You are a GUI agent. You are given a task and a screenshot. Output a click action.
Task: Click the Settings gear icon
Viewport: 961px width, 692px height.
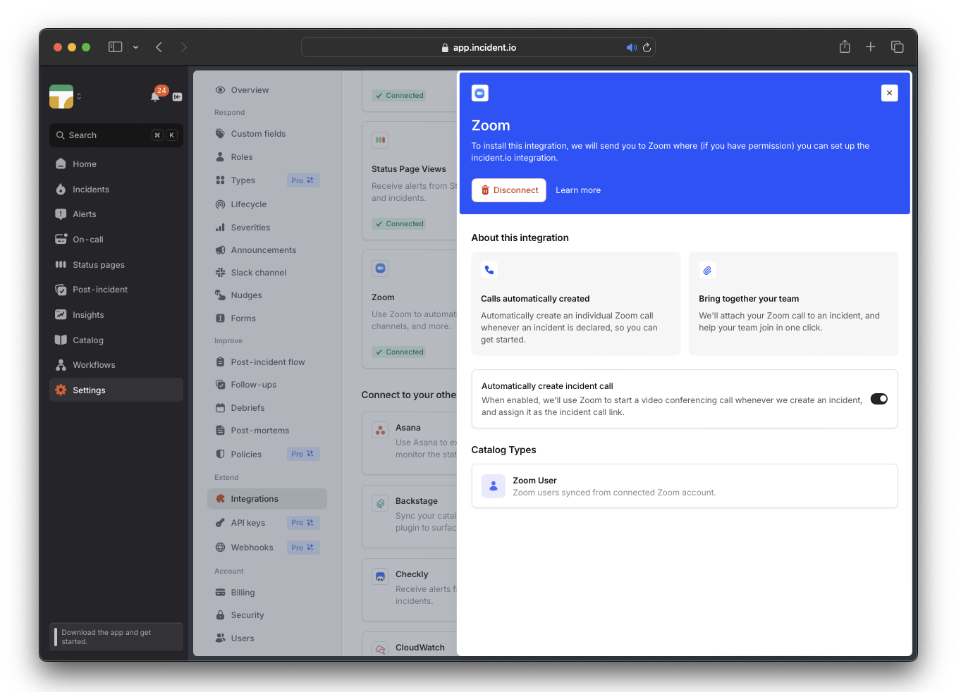coord(61,390)
